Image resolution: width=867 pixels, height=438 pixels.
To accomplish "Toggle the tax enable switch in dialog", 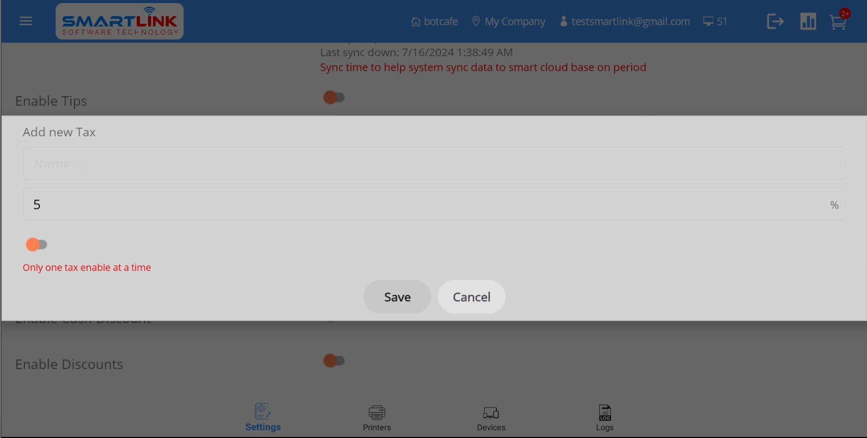I will 37,245.
